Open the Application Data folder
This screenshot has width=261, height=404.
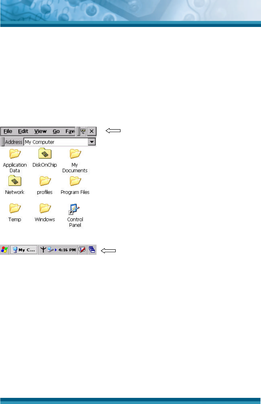[15, 160]
